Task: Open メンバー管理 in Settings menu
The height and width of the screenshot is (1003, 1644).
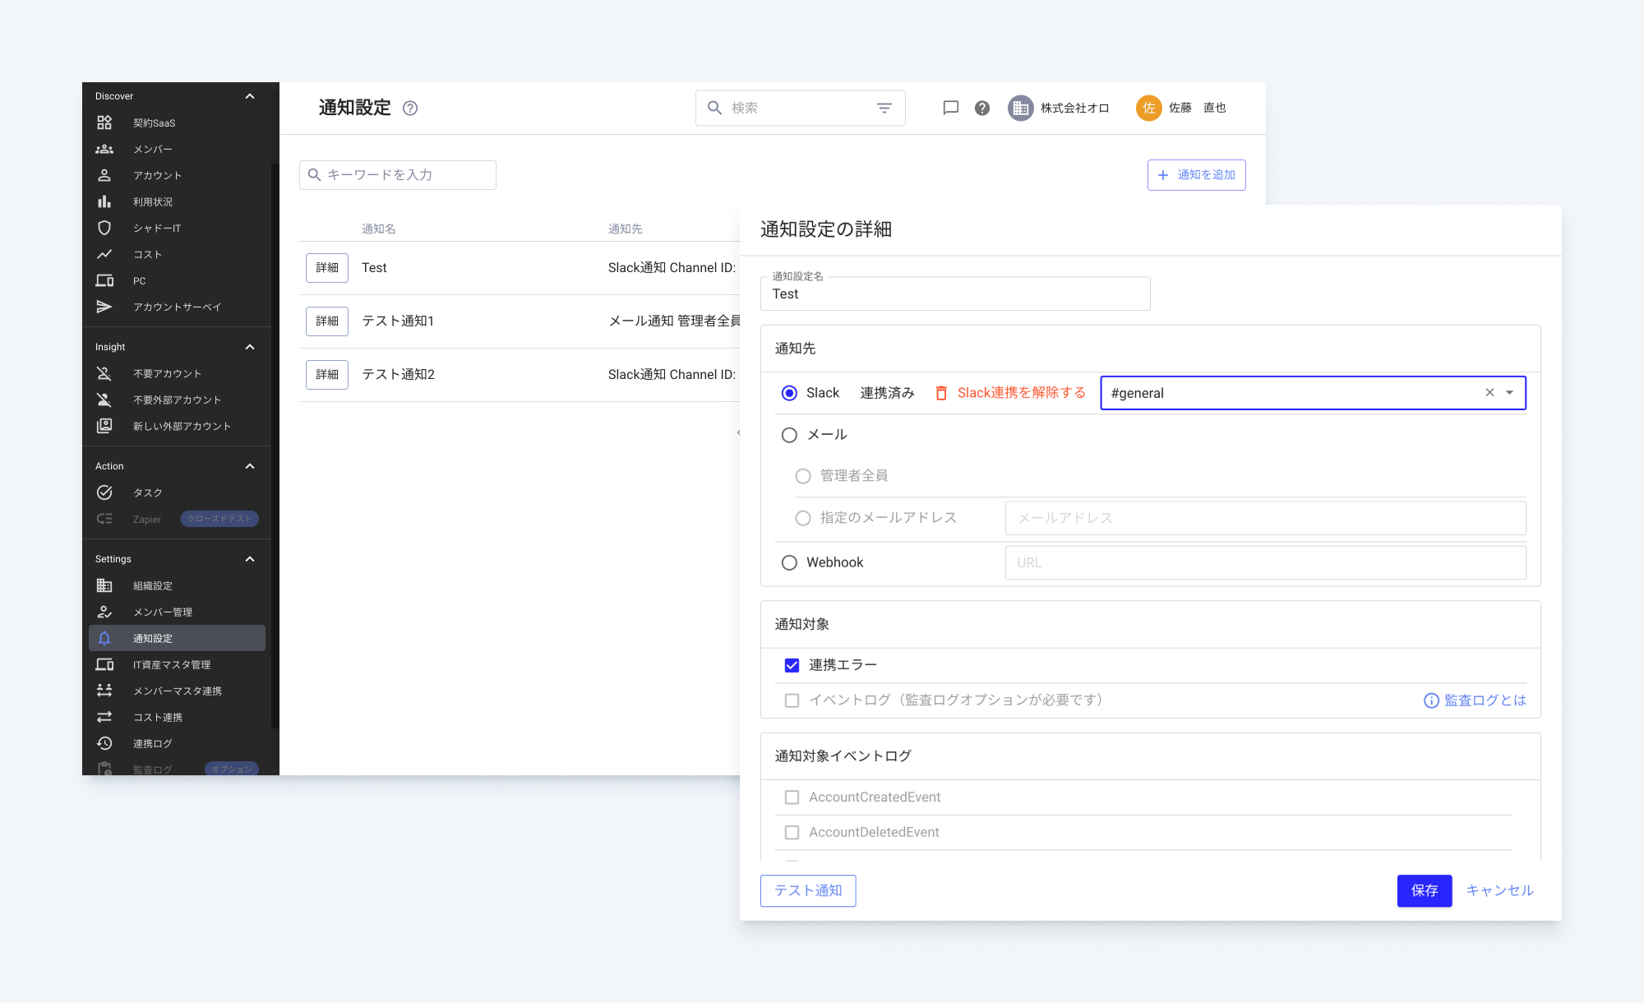Action: (163, 612)
